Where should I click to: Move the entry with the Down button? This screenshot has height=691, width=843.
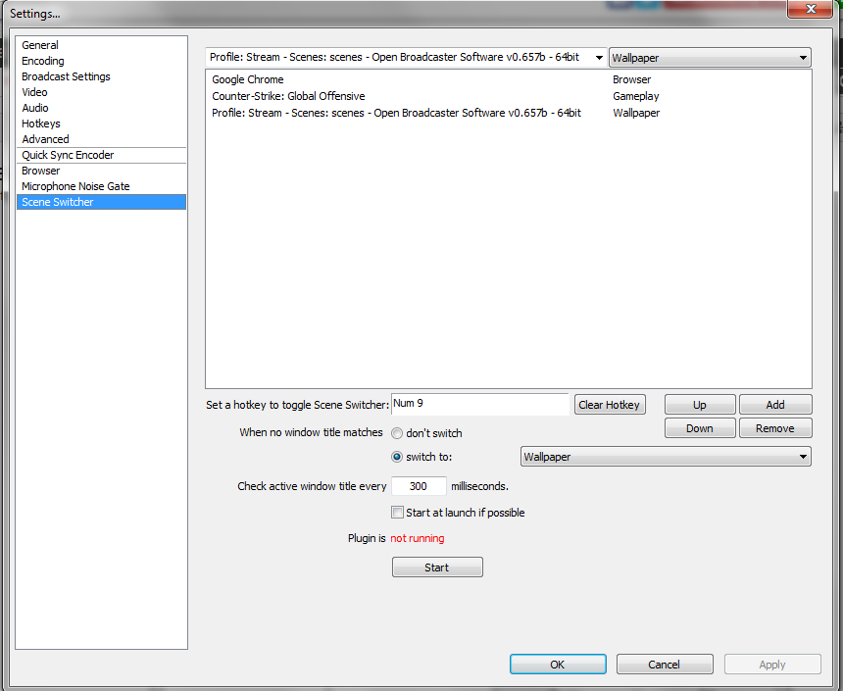(x=700, y=428)
